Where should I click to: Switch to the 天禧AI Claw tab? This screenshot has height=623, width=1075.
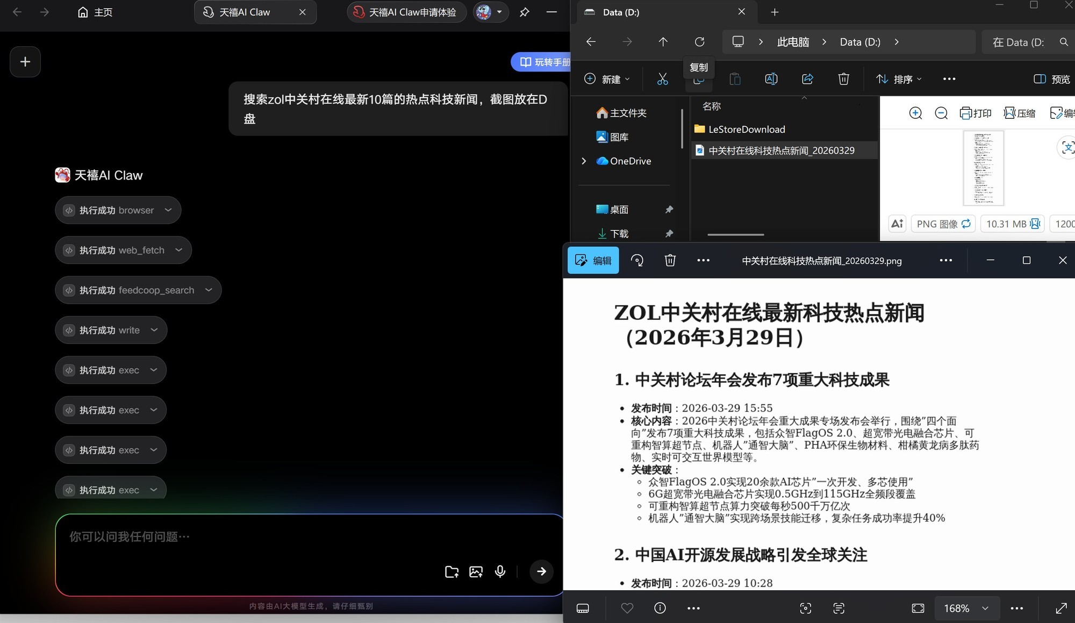click(245, 12)
